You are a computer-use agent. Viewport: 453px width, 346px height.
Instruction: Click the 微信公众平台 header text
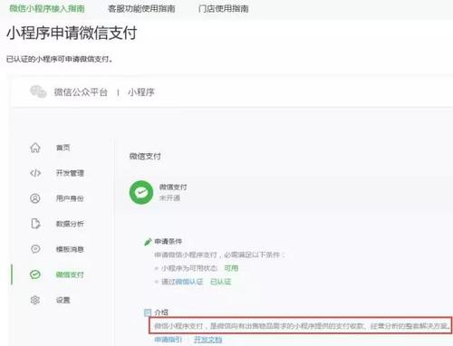81,92
